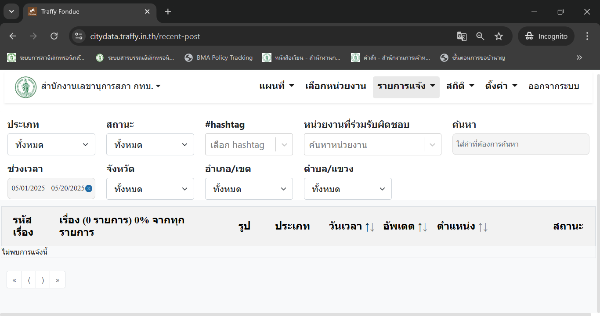Open the แผนที่ menu
The height and width of the screenshot is (316, 600).
(x=277, y=86)
